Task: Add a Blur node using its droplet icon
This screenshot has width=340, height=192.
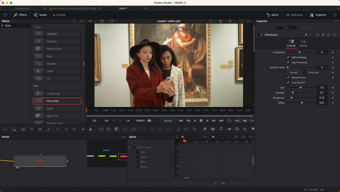Action: (91, 129)
